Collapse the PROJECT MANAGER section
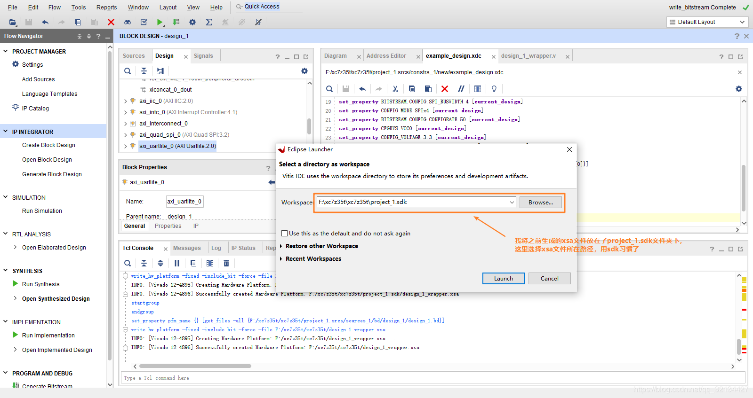This screenshot has width=753, height=398. [x=6, y=51]
